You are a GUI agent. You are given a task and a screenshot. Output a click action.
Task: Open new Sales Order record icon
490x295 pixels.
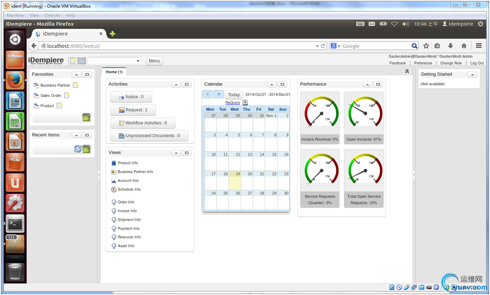(x=66, y=95)
